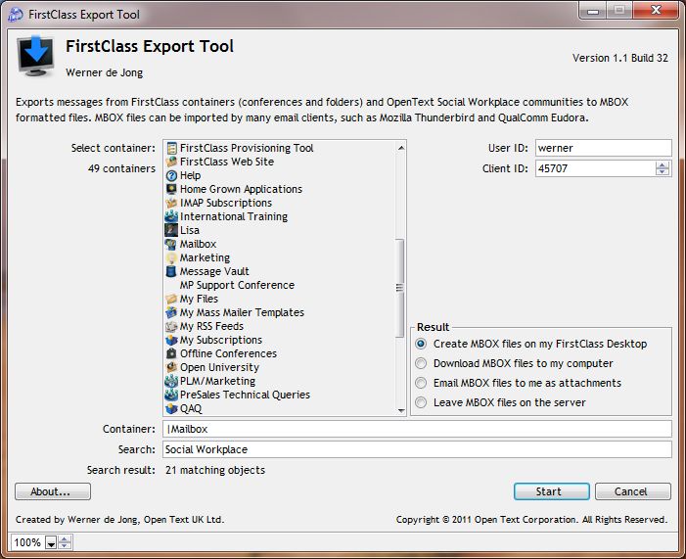Select Offline Conferences in the container list
Screen dimensions: 686x559
pyautogui.click(x=228, y=353)
